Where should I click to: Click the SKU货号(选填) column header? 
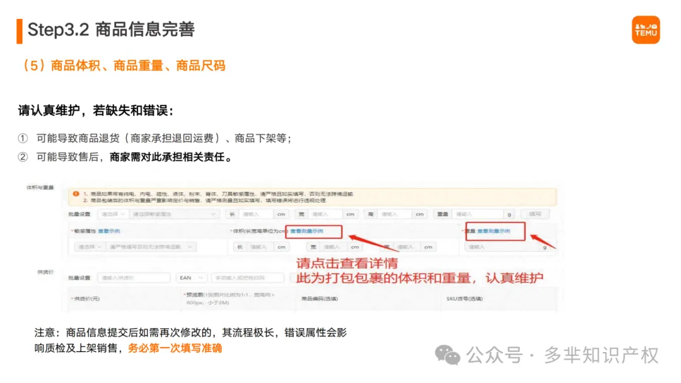(x=464, y=298)
